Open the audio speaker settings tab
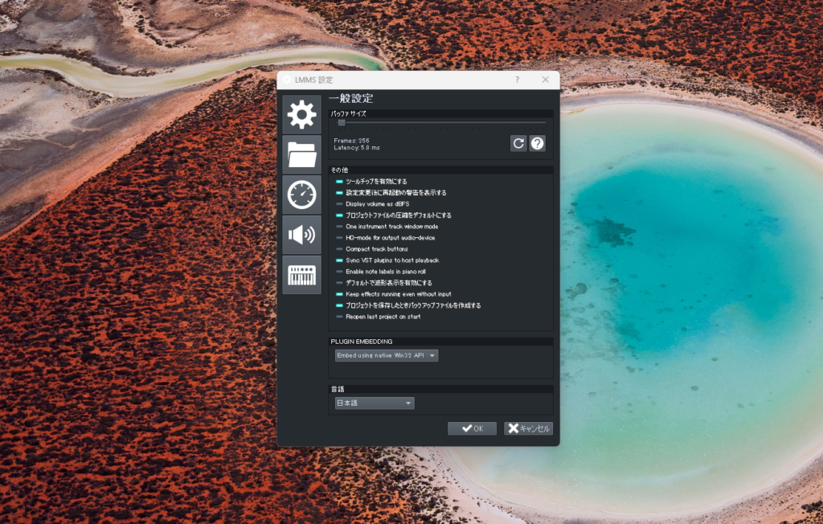 [301, 235]
